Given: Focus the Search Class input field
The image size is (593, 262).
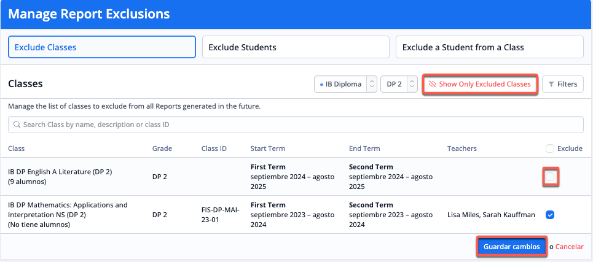Looking at the screenshot, I should (295, 125).
